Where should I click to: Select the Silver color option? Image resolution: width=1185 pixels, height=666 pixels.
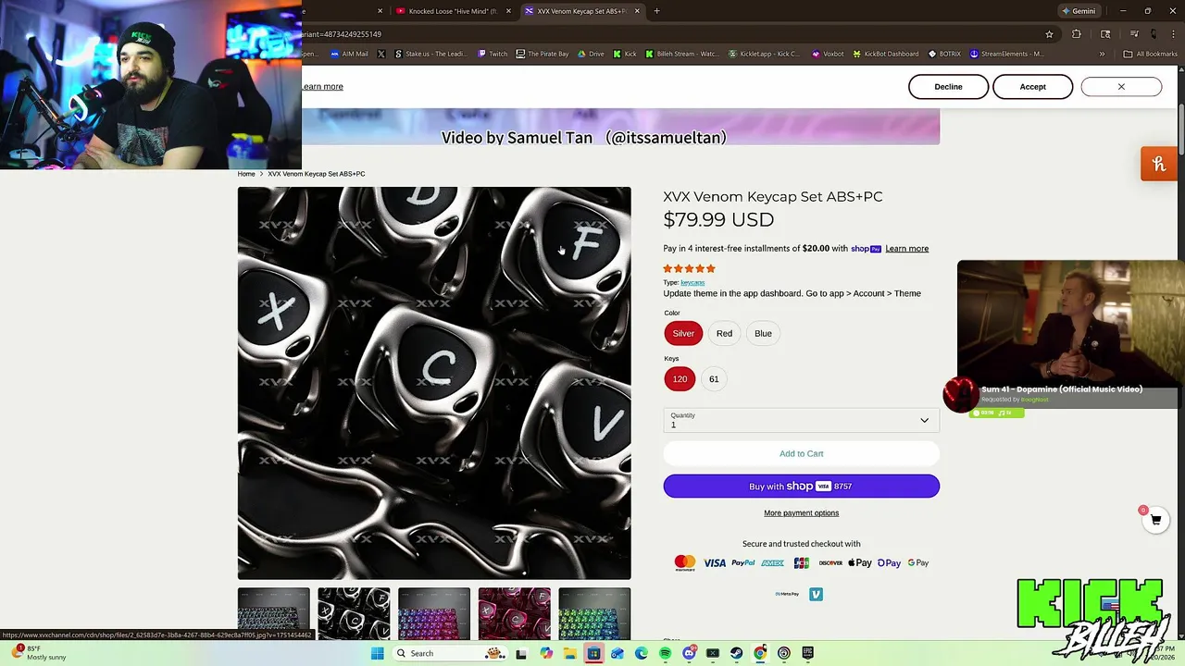coord(683,333)
